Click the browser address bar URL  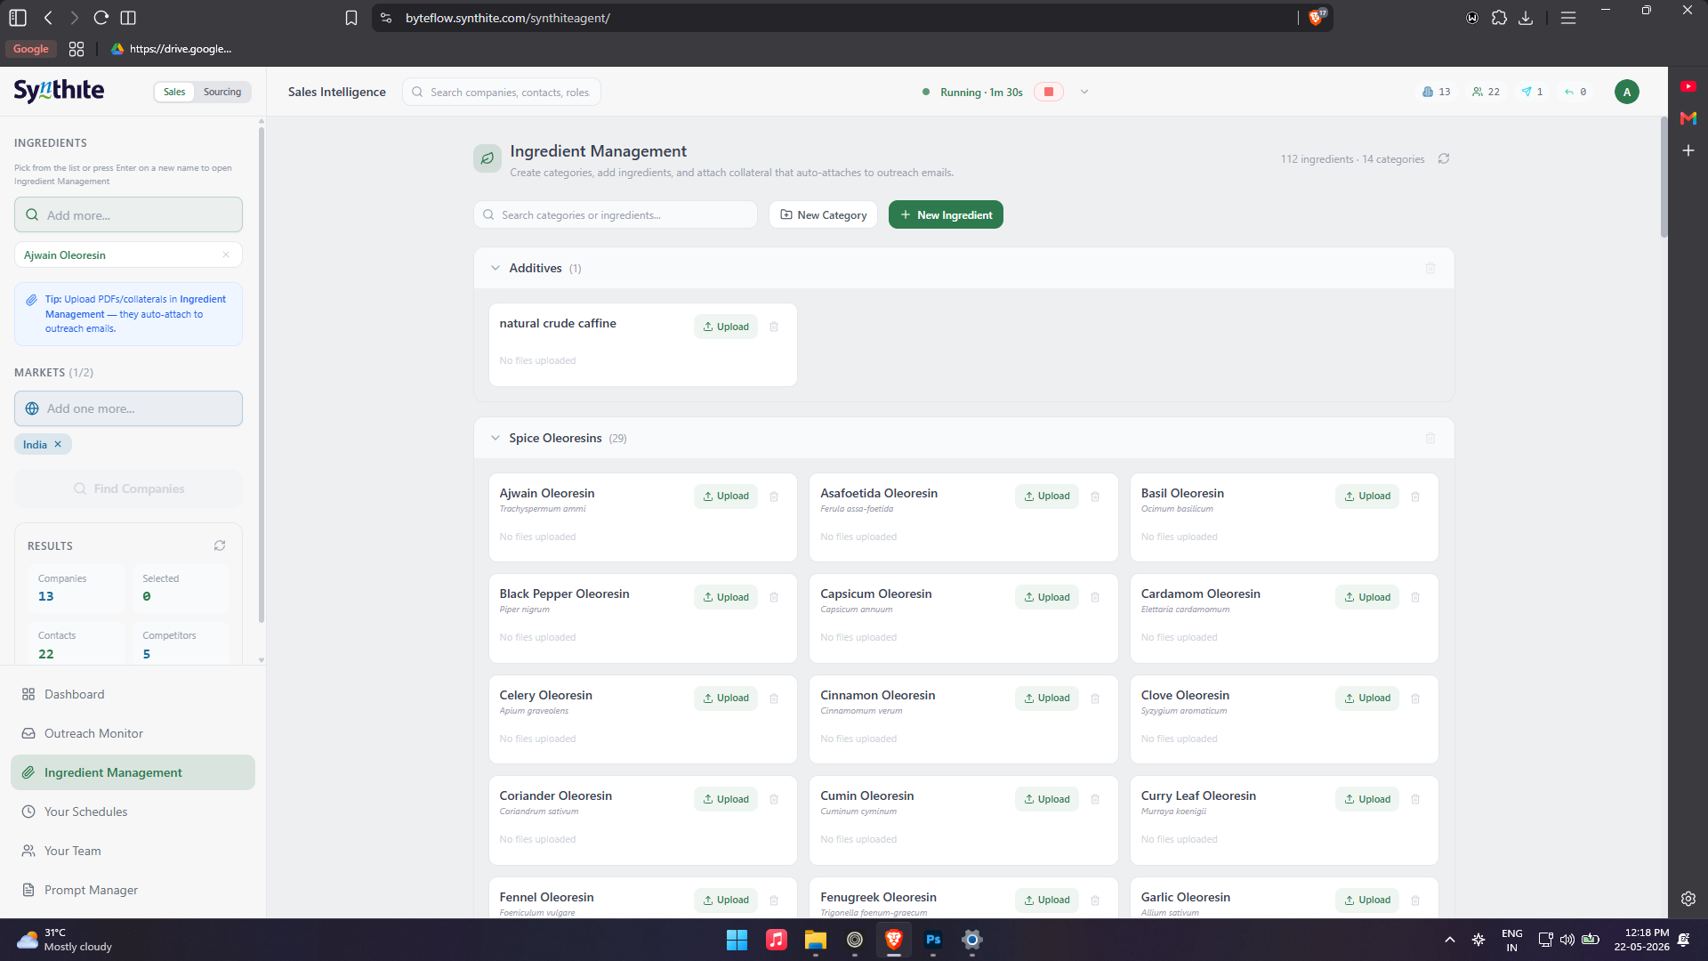click(508, 18)
